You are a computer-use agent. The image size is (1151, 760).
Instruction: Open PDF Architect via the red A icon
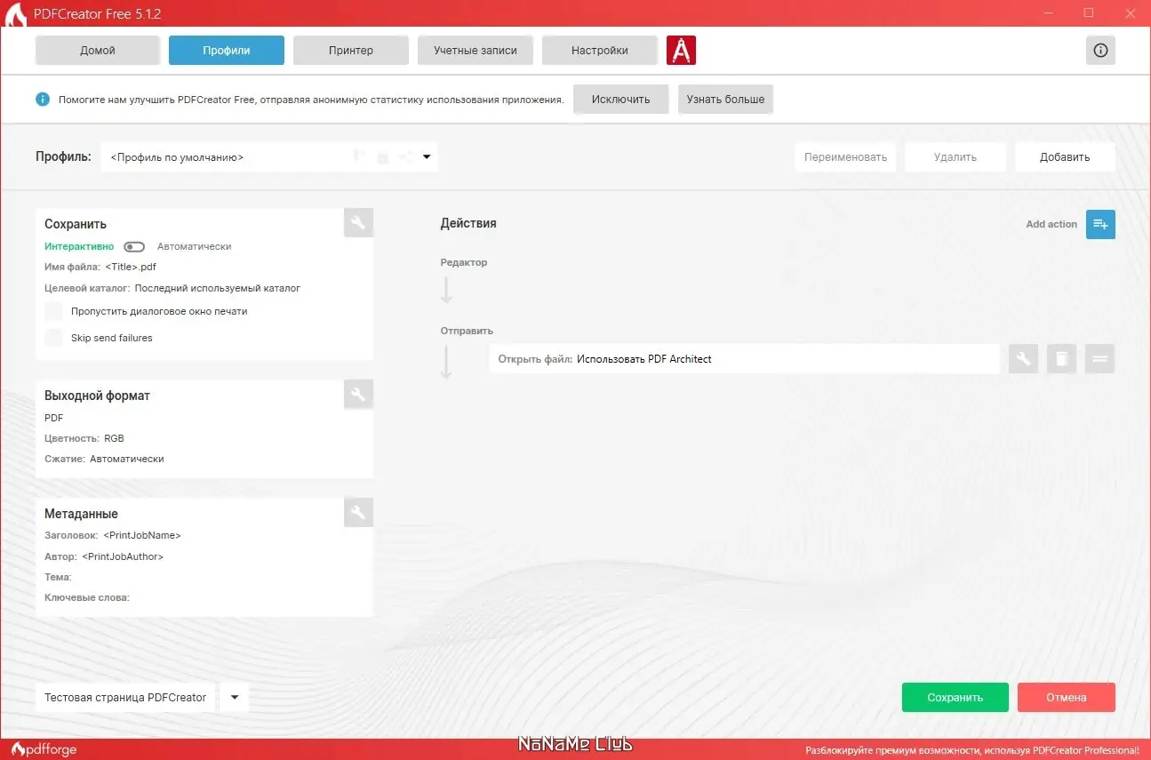coord(681,51)
